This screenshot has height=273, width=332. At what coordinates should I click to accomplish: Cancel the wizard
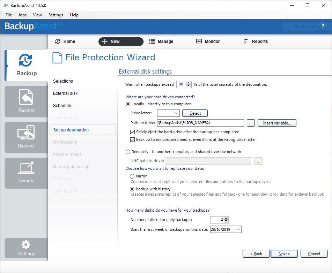pos(314,254)
